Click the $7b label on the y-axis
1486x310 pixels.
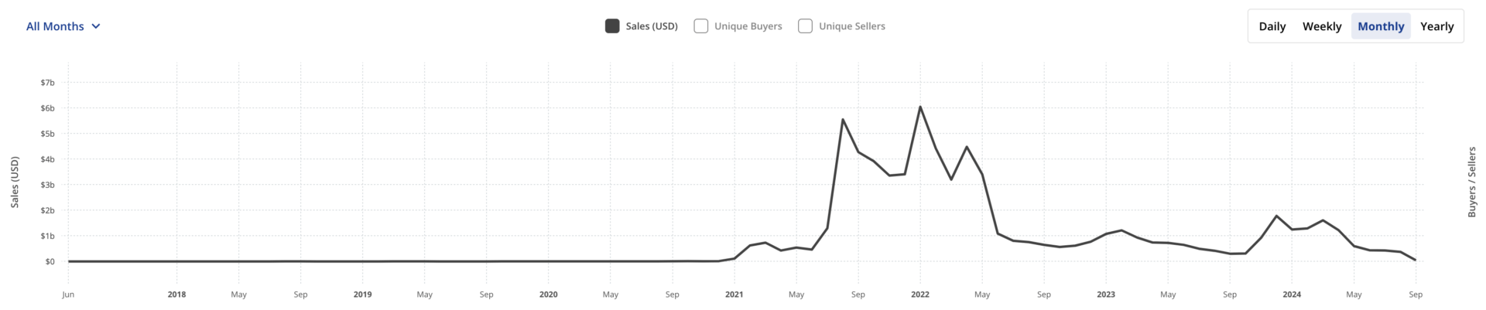point(48,83)
